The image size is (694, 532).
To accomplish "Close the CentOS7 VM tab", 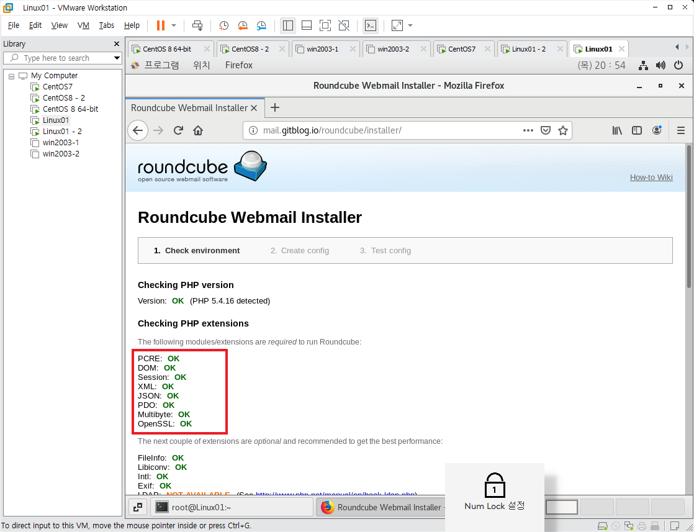I will pyautogui.click(x=487, y=49).
